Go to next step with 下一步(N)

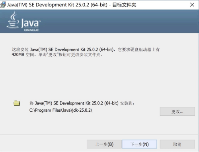click(139, 144)
